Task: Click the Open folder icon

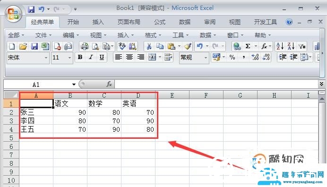Action: click(23, 46)
